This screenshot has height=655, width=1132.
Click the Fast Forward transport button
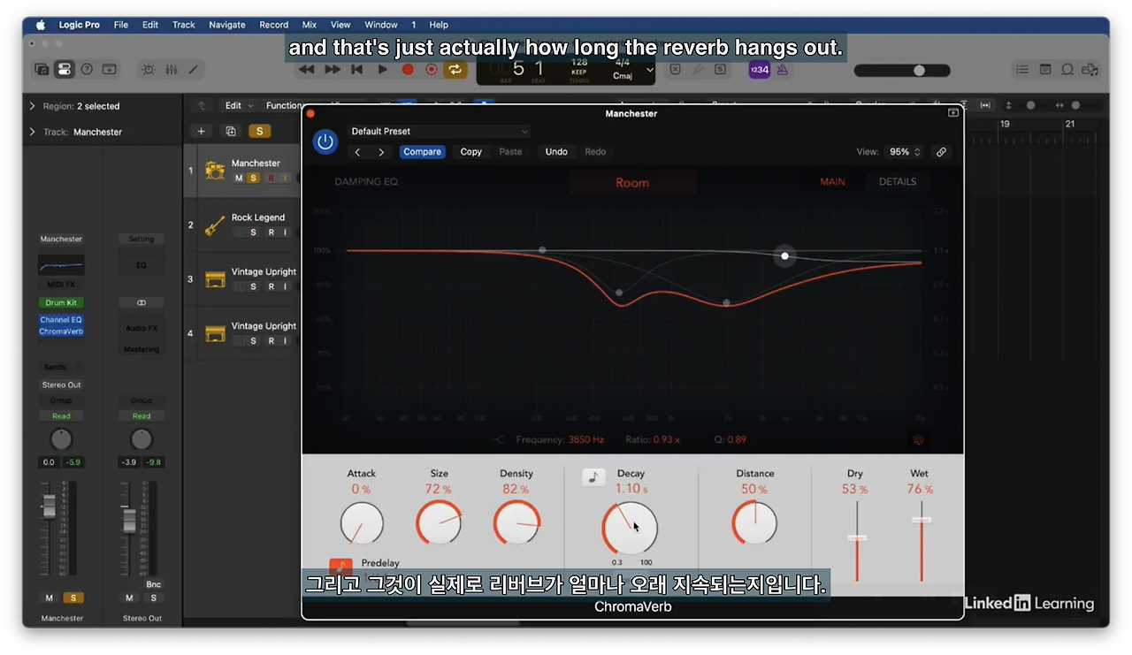(x=333, y=69)
